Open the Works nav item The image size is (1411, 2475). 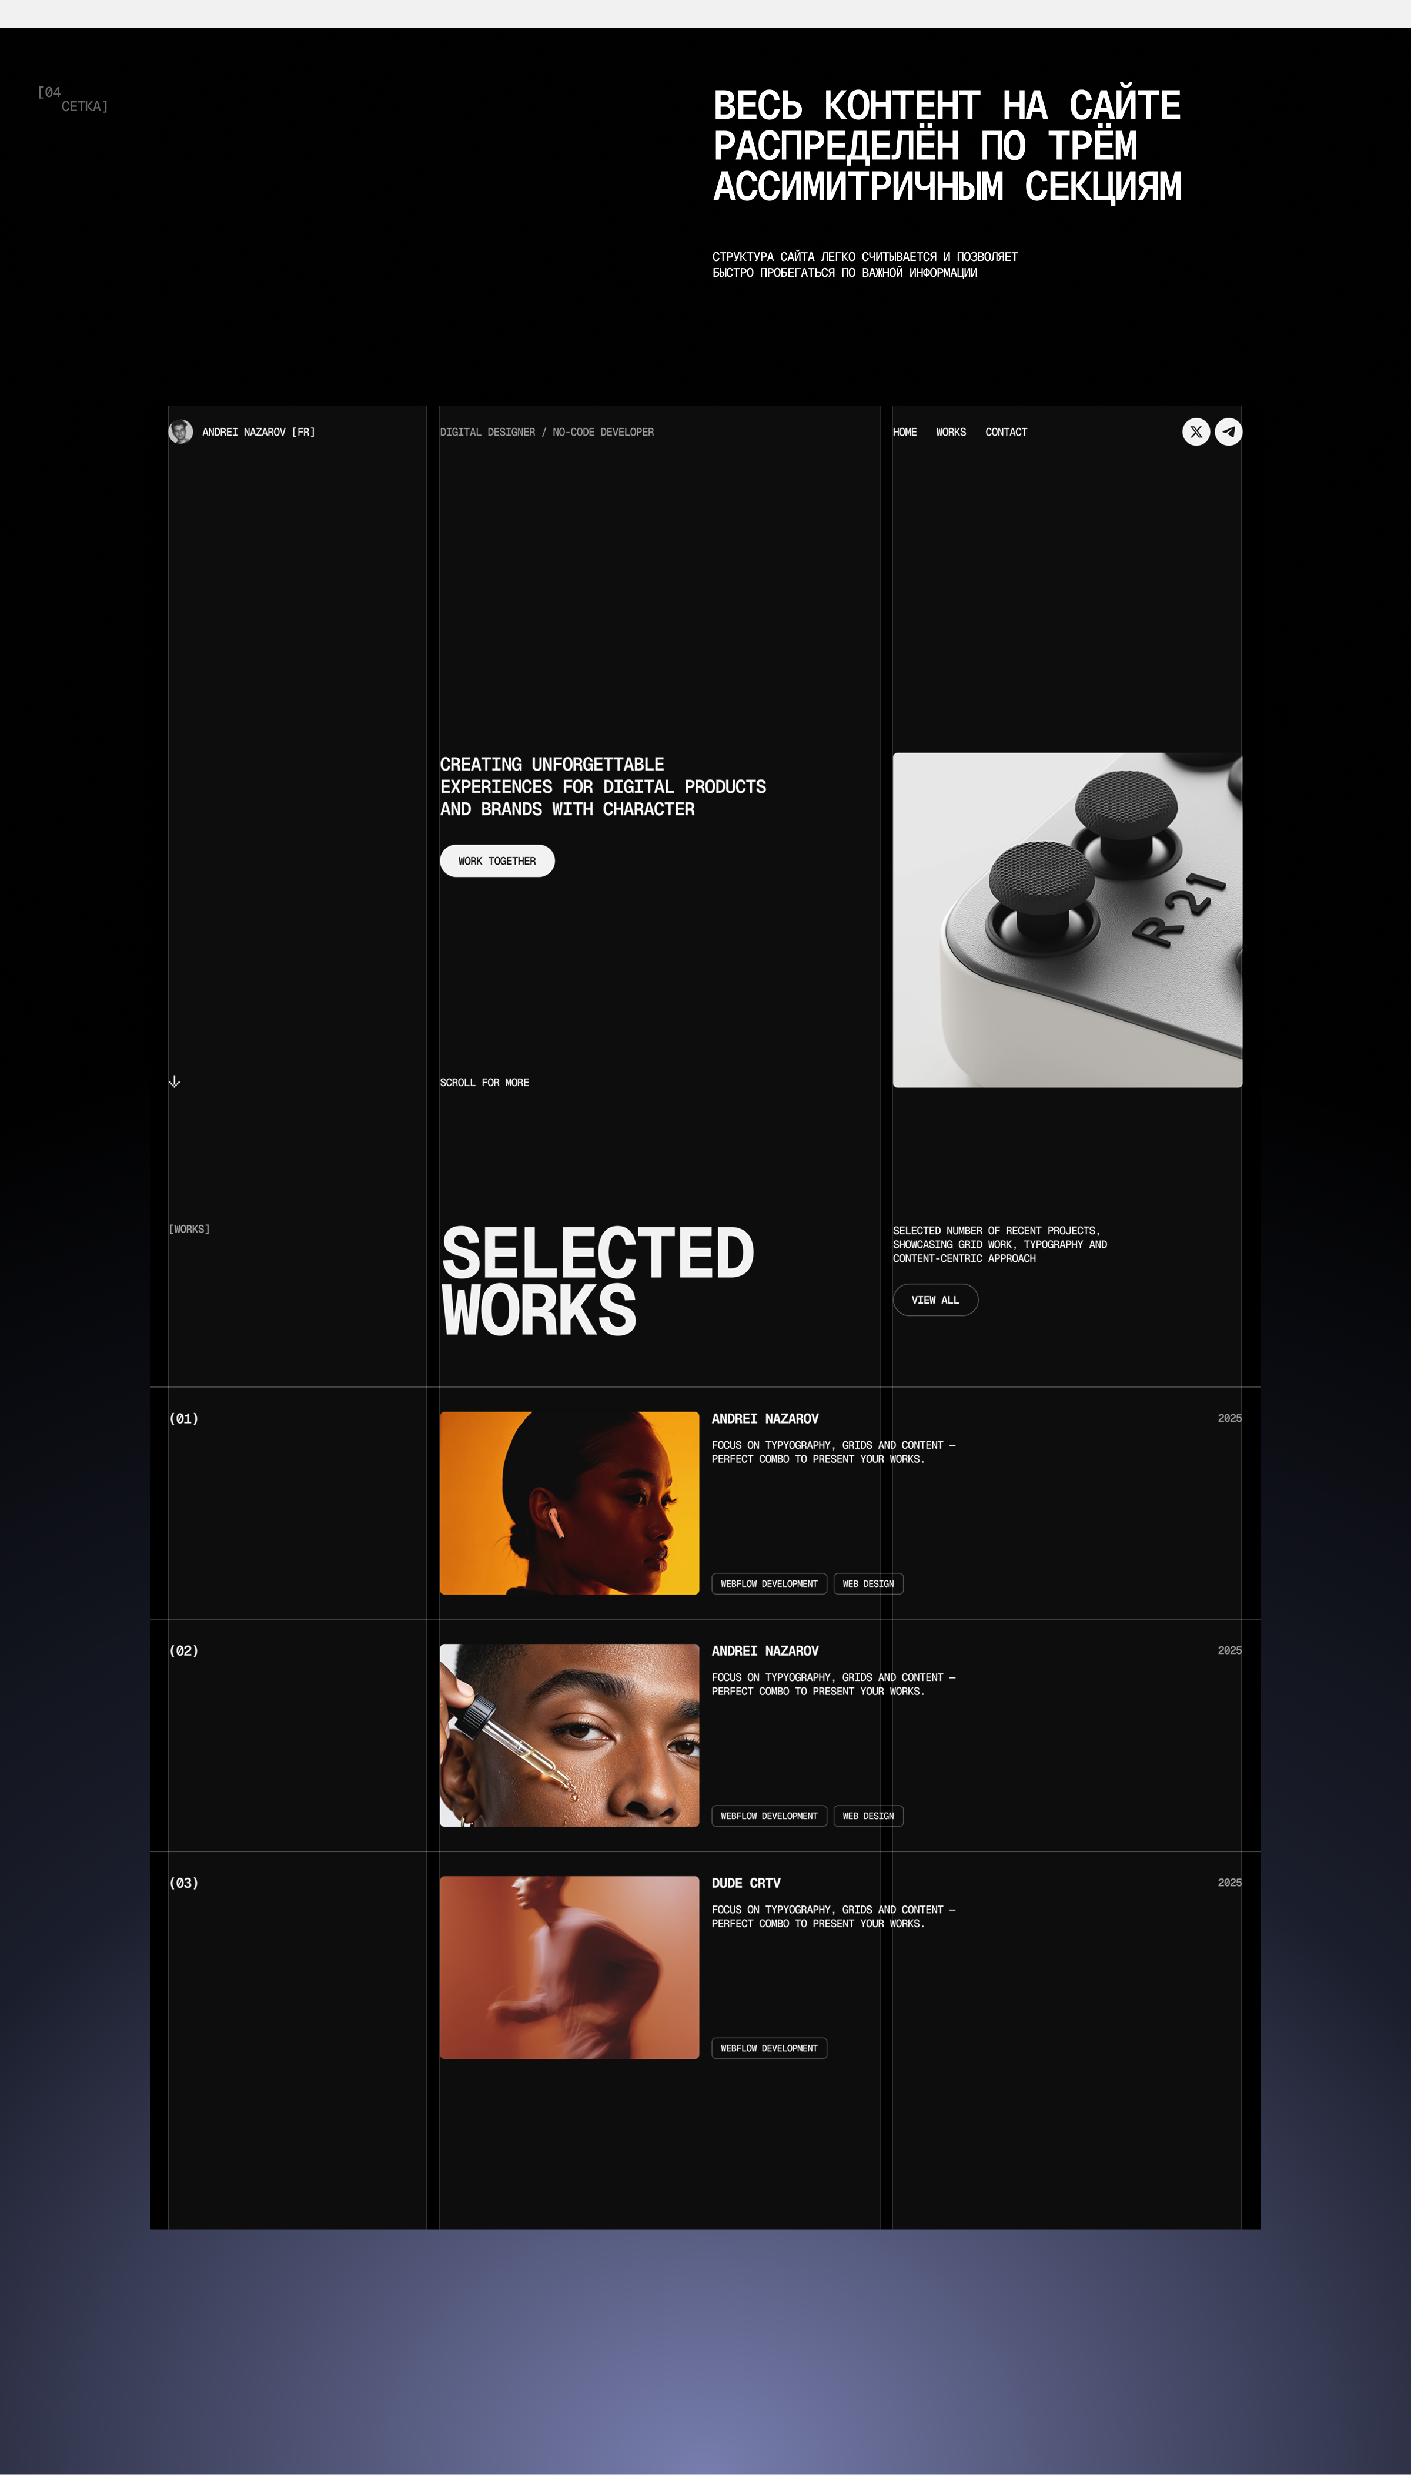point(951,432)
